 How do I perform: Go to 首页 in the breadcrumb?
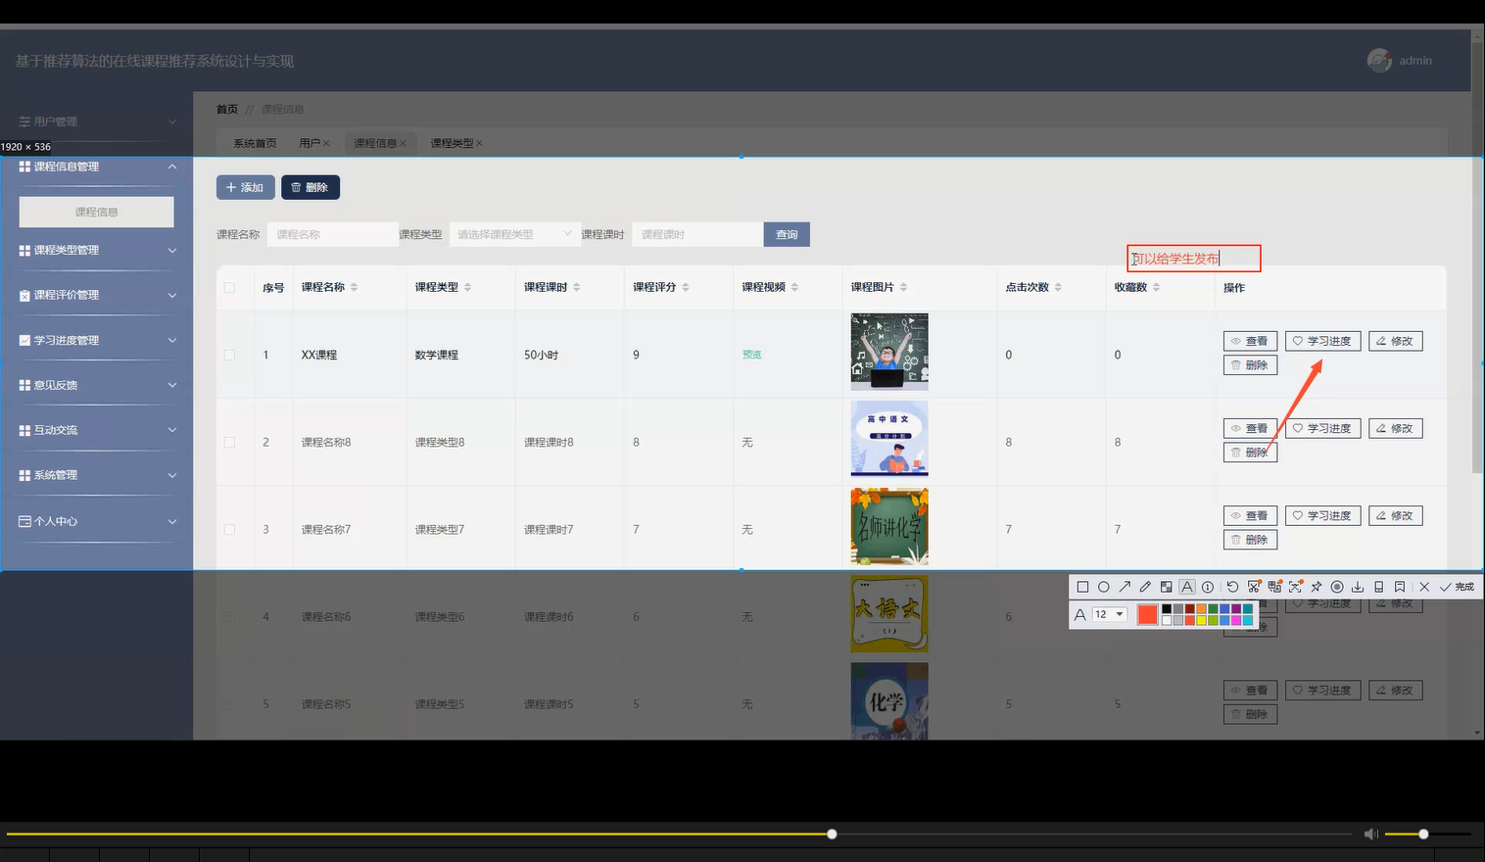point(227,109)
